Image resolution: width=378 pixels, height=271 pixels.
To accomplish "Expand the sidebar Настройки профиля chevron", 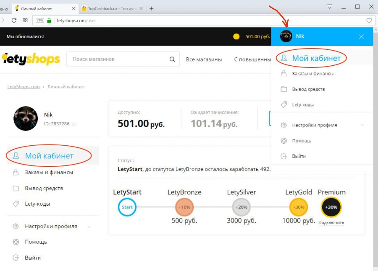I will (x=89, y=227).
